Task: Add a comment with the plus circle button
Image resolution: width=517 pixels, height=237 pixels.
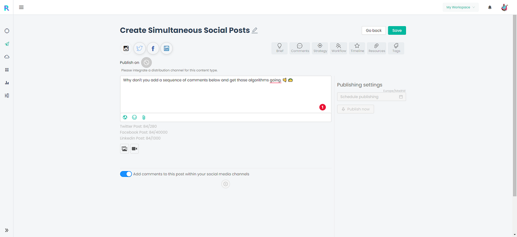Action: (x=226, y=184)
